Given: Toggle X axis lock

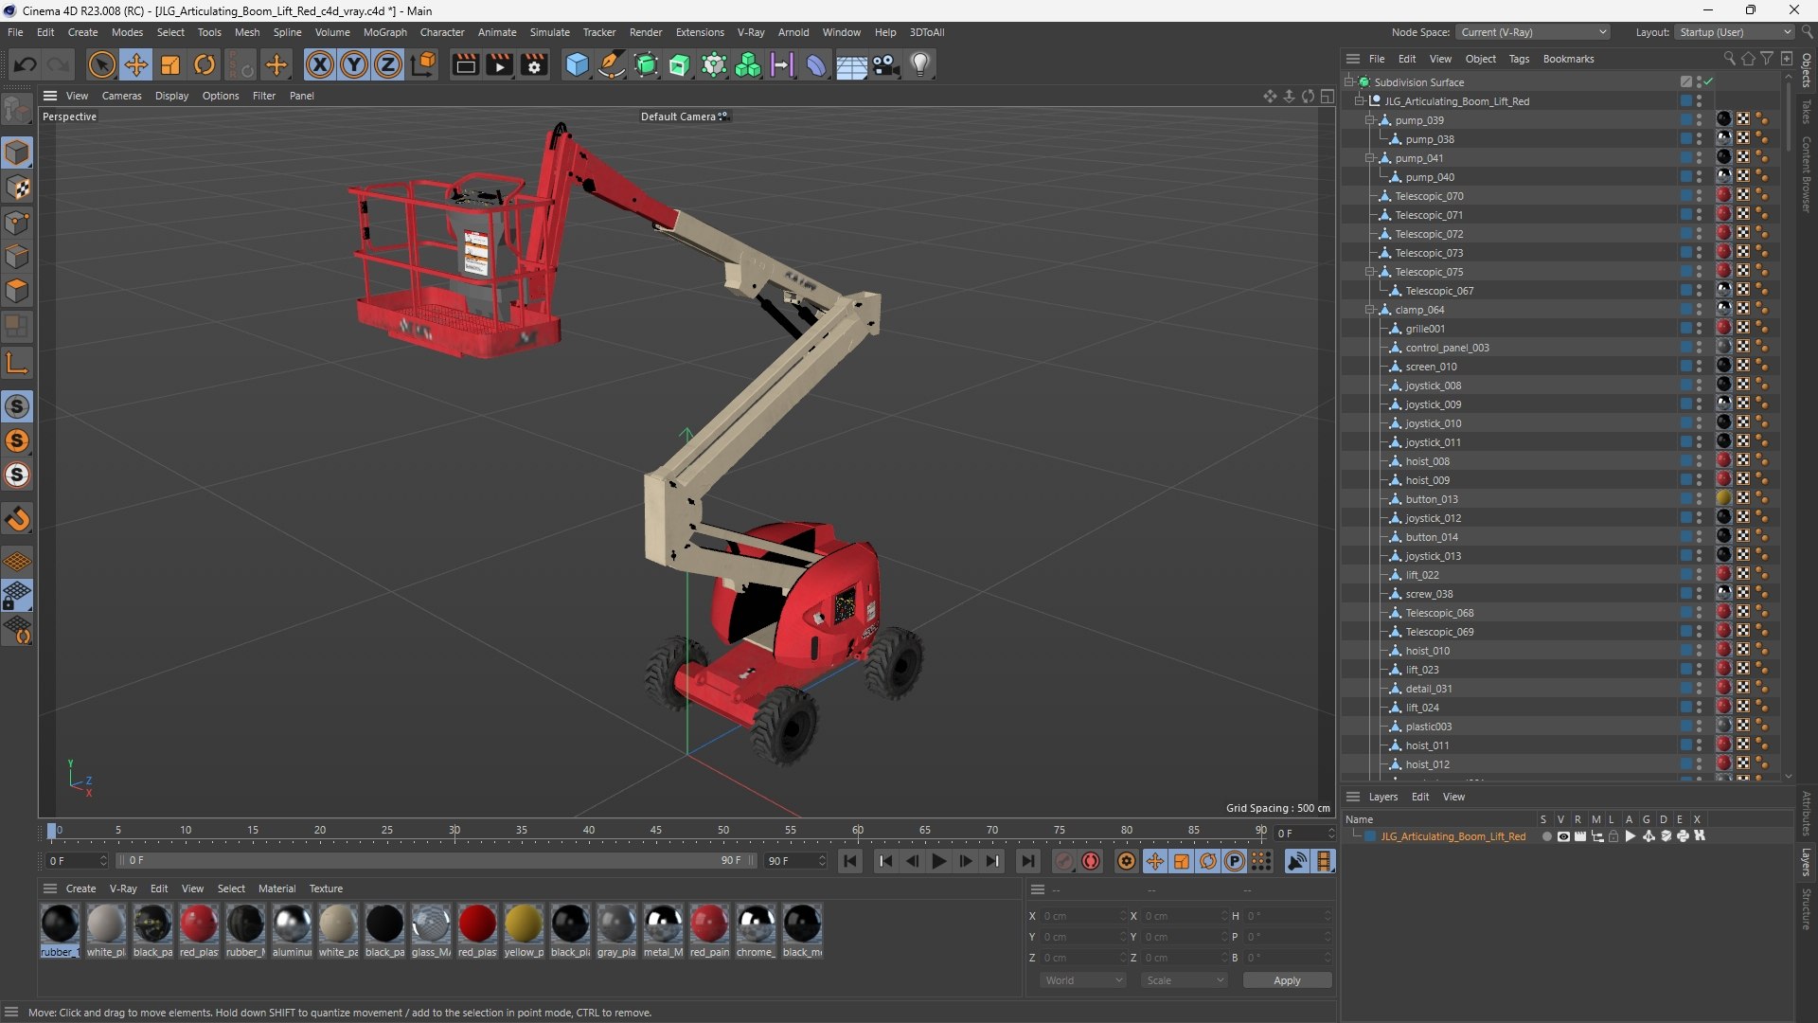Looking at the screenshot, I should (x=320, y=64).
